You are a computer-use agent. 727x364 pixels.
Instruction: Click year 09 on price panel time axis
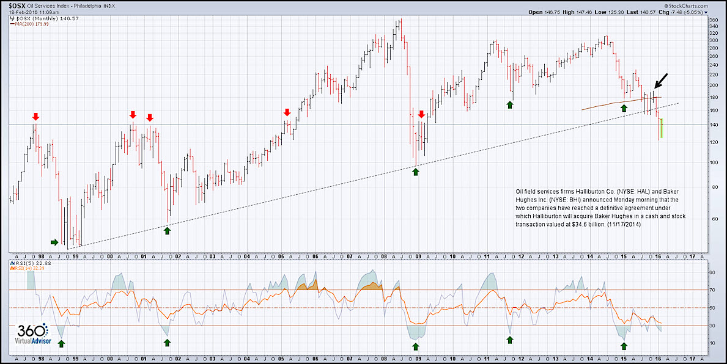tap(418, 256)
